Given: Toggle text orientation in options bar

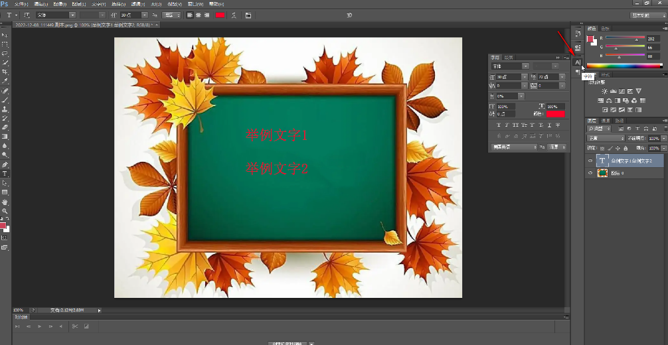Looking at the screenshot, I should (27, 15).
